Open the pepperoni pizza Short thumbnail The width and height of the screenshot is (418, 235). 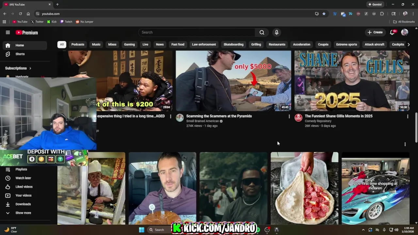coord(304,188)
